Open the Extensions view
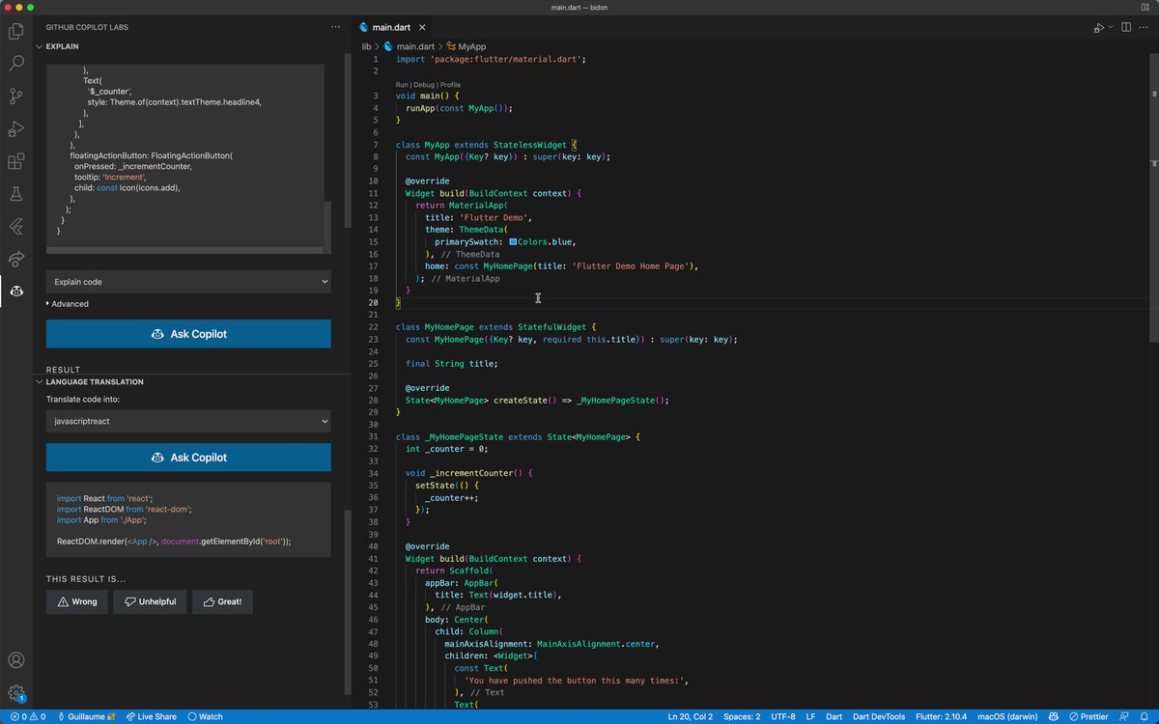The image size is (1159, 724). click(x=16, y=161)
